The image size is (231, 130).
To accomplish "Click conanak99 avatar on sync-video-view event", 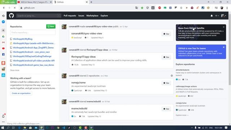I will [64, 27].
